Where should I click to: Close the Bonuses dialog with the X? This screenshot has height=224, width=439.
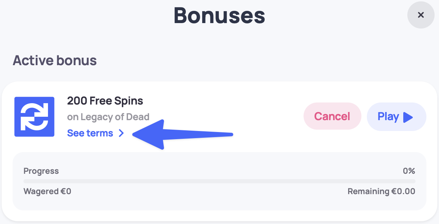click(421, 15)
